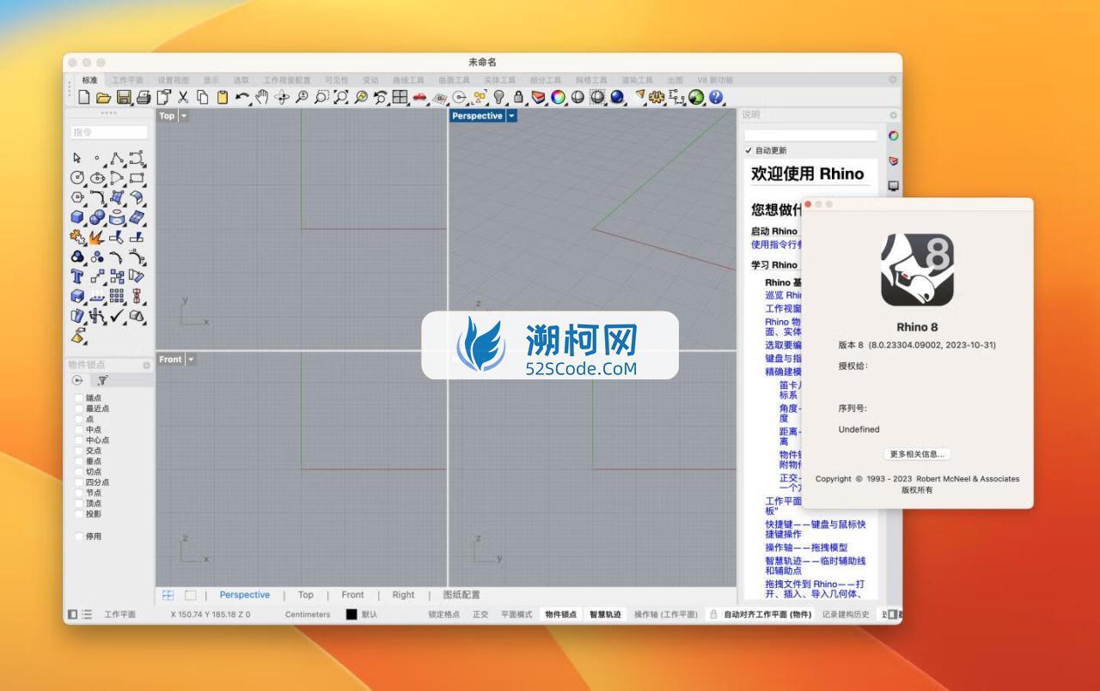The width and height of the screenshot is (1100, 691).
Task: Click the 指令 command input field
Action: coord(109,132)
